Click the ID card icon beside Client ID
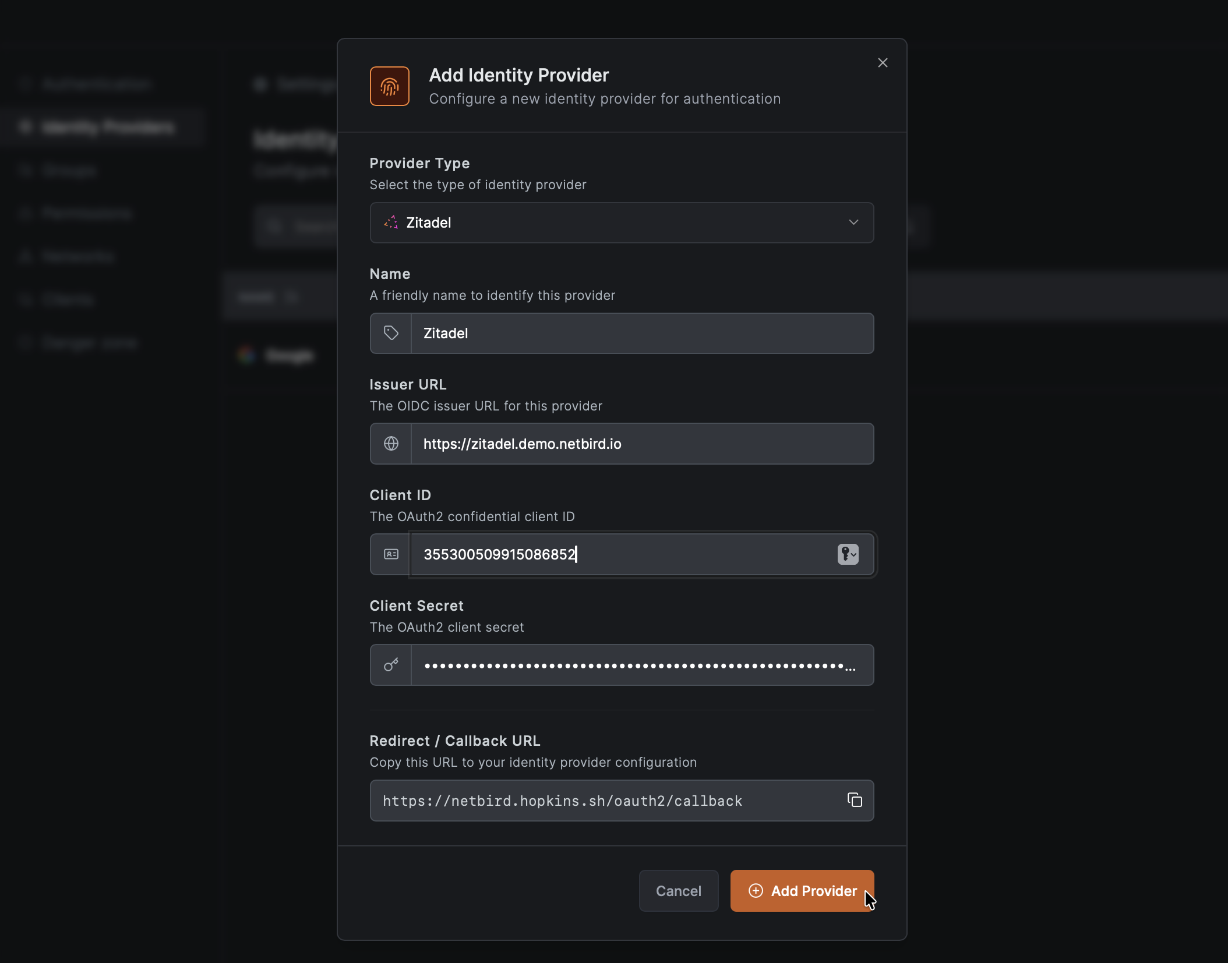1228x963 pixels. click(x=391, y=554)
